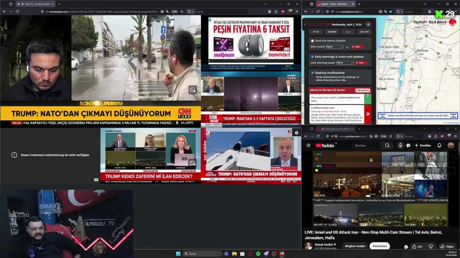Focus the YouTube Suchen search box

point(367,145)
